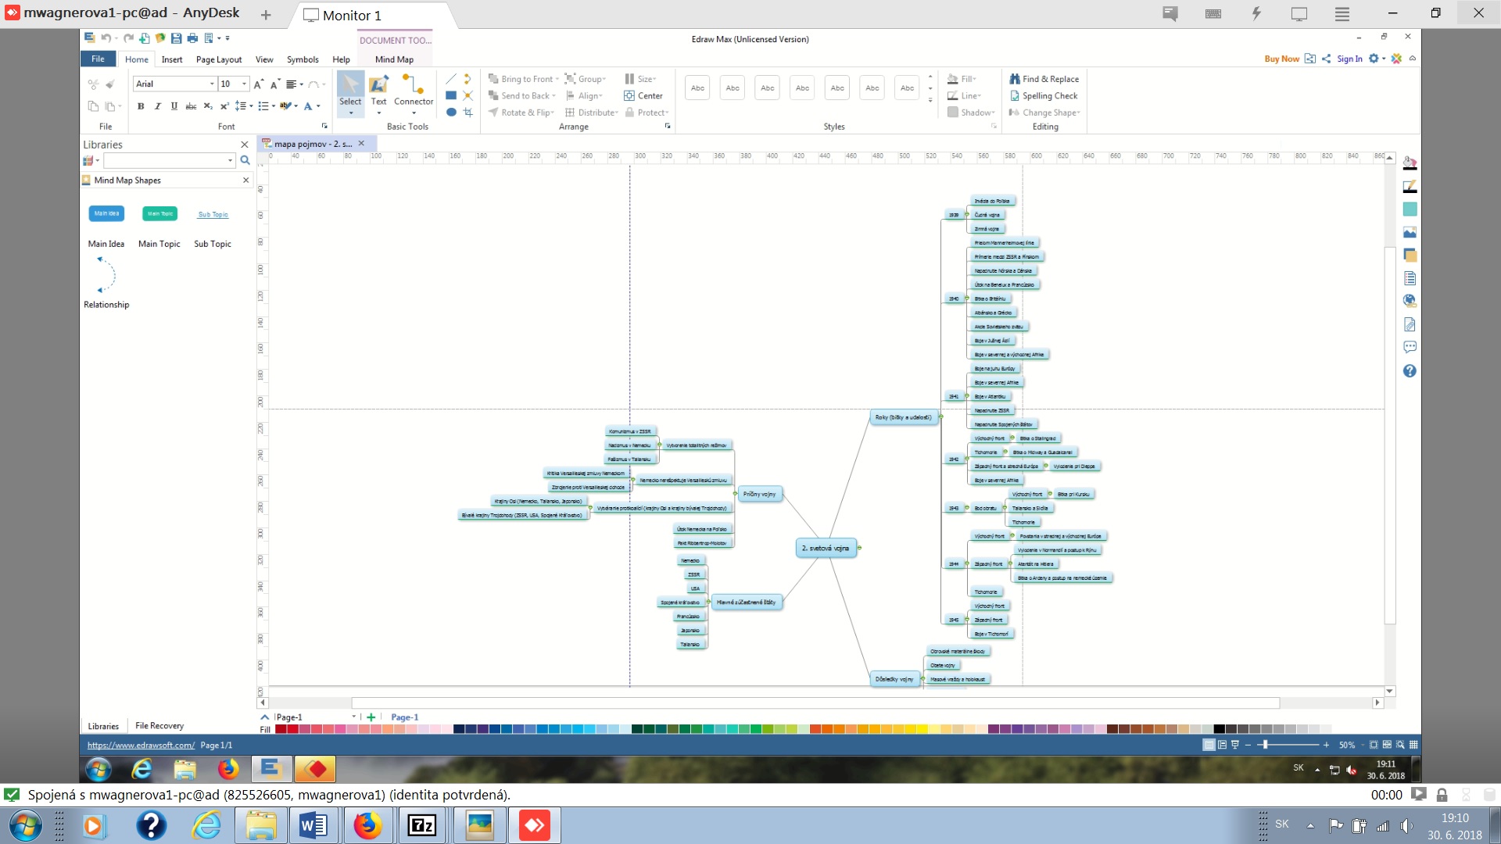Viewport: 1501px width, 844px height.
Task: Toggle grid view icon in status bar
Action: pyautogui.click(x=1413, y=745)
